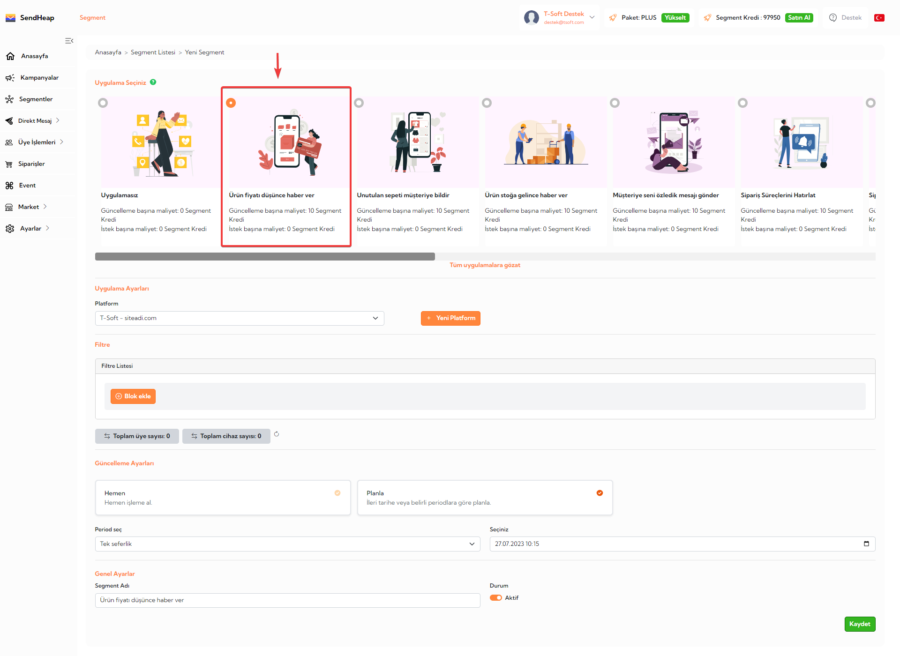Click the SendHeap logo icon
This screenshot has height=656, width=900.
[10, 18]
